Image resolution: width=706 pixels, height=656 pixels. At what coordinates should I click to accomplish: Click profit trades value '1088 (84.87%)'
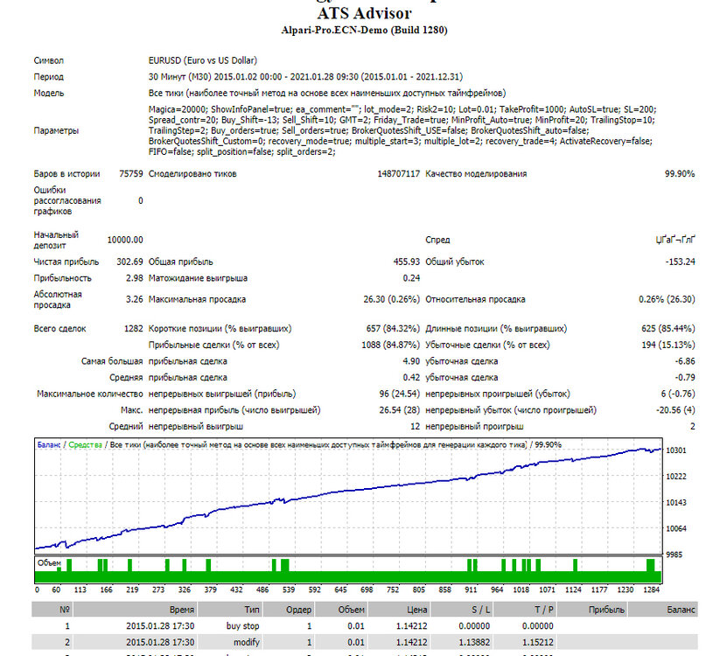tap(390, 345)
